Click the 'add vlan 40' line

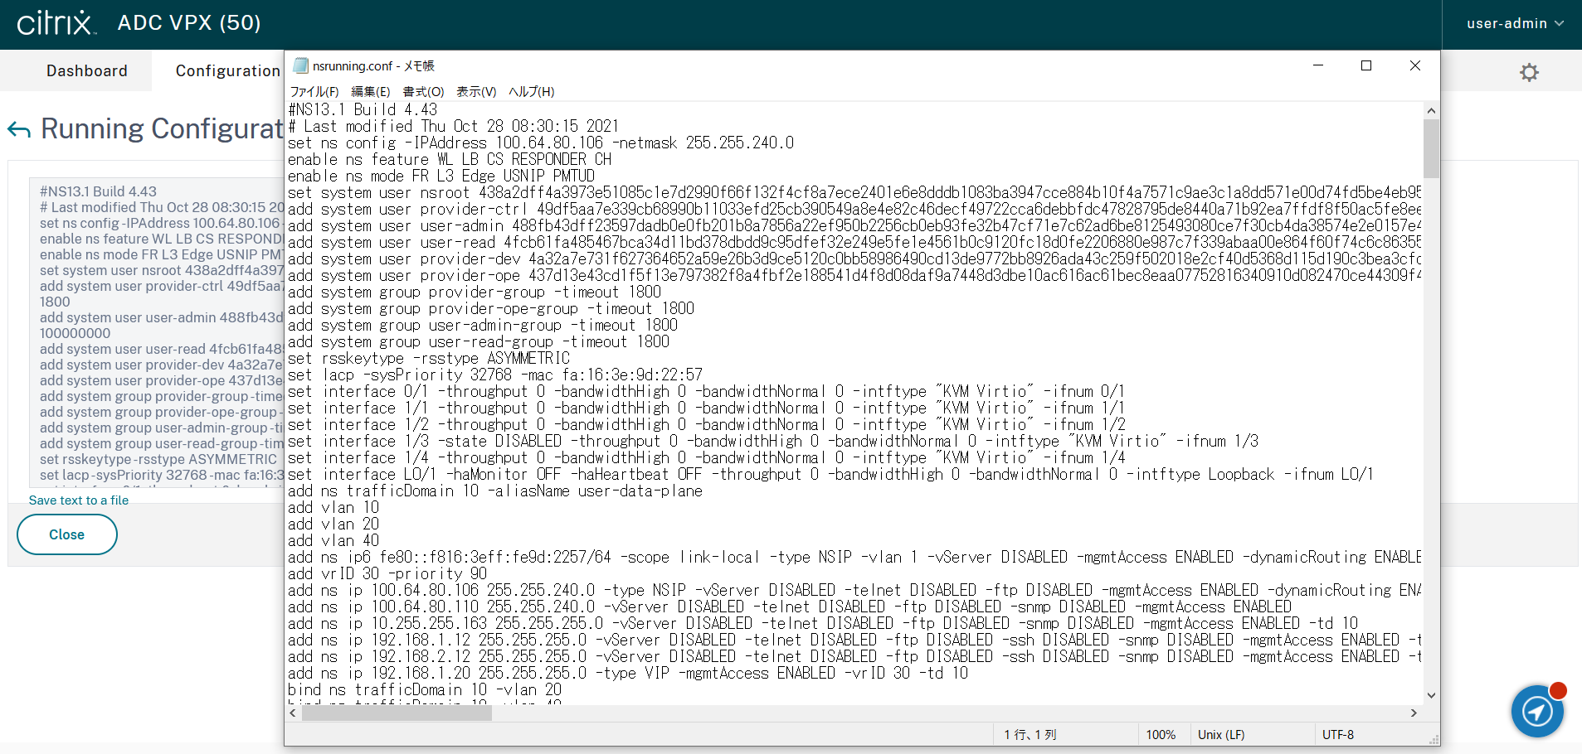click(333, 540)
